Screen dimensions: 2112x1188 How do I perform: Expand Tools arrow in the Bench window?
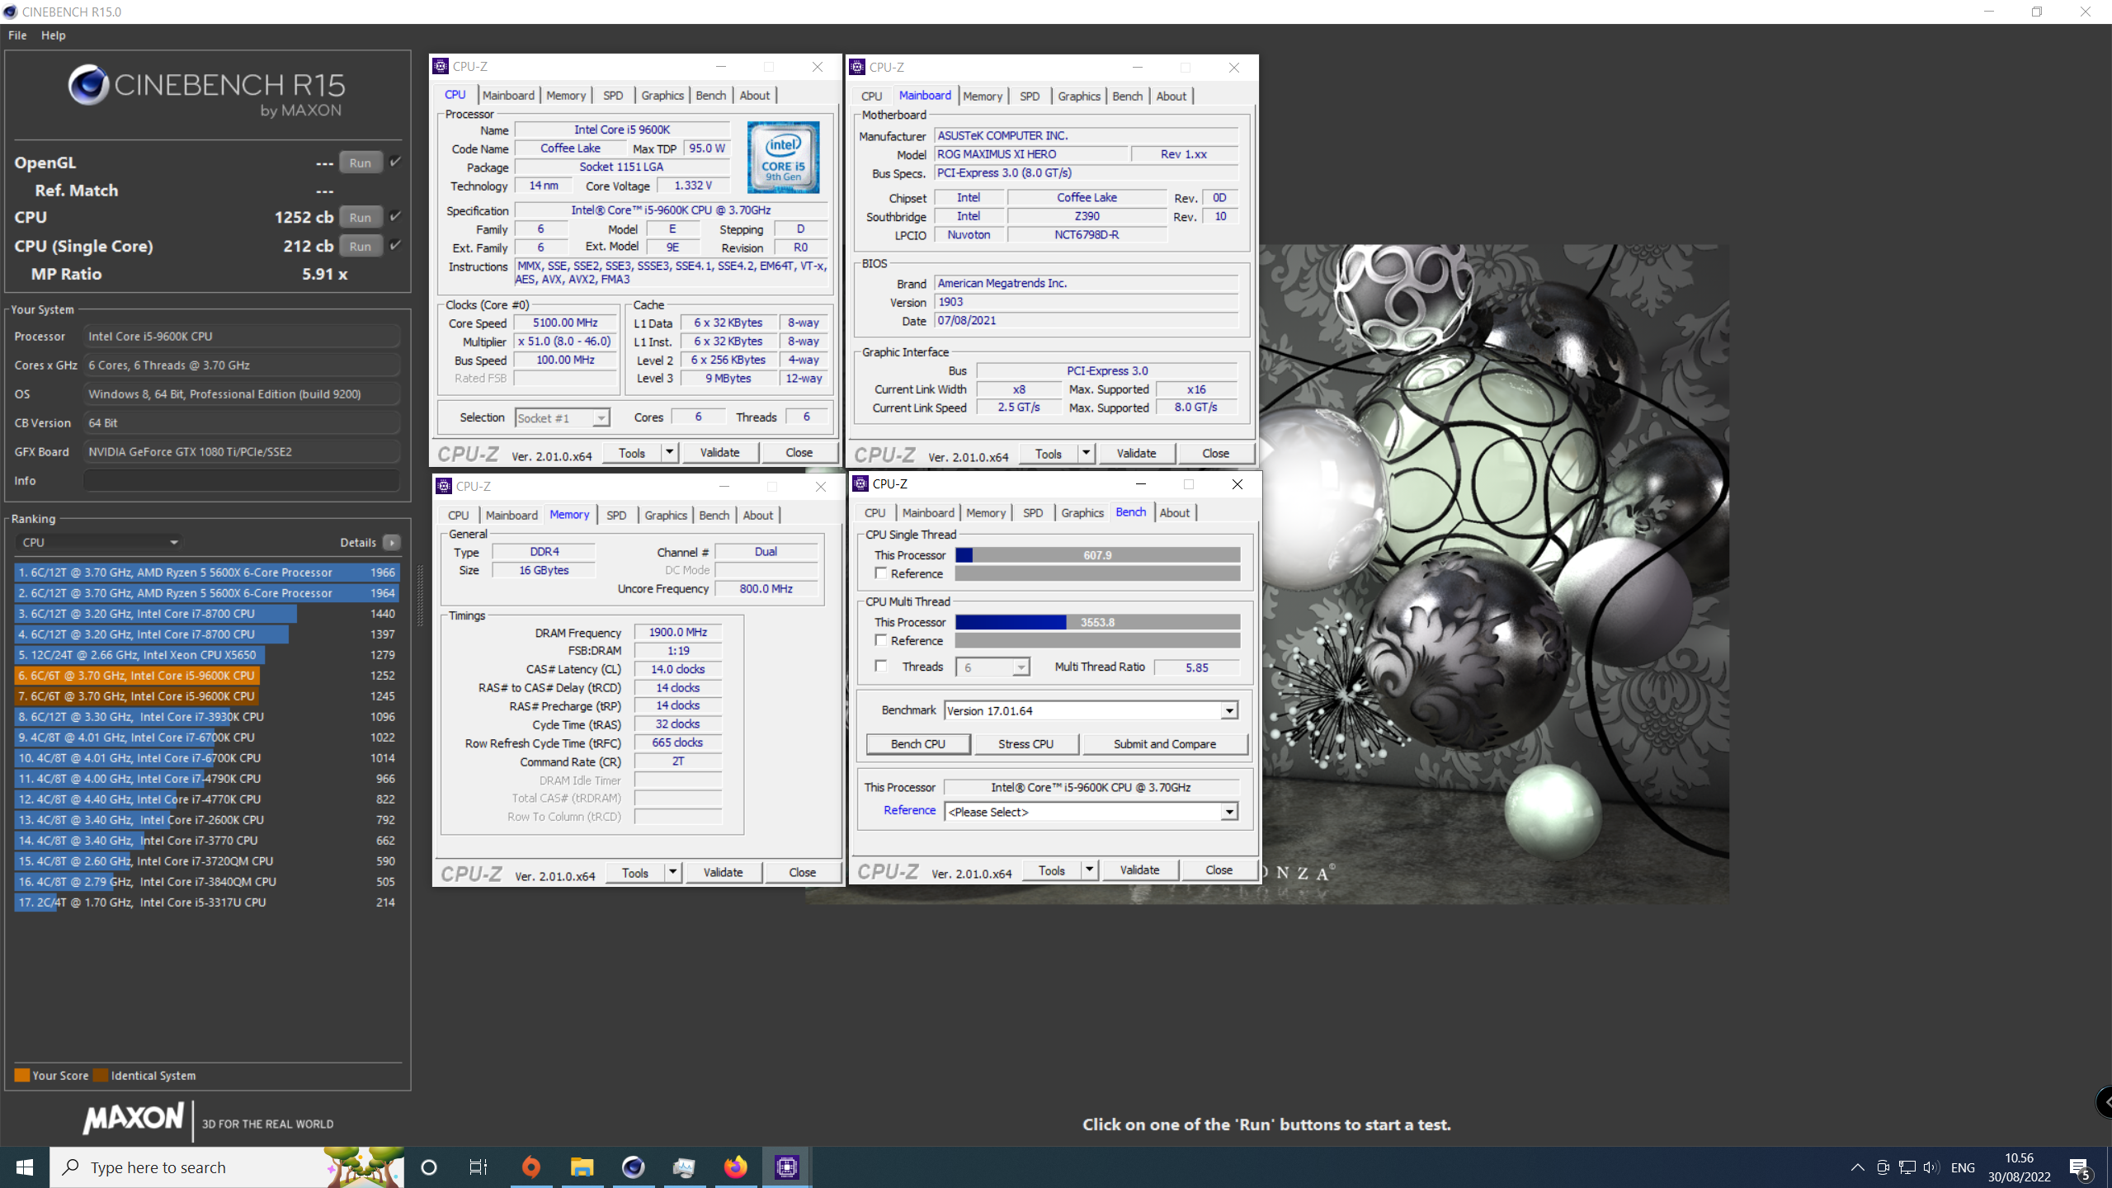point(1090,870)
